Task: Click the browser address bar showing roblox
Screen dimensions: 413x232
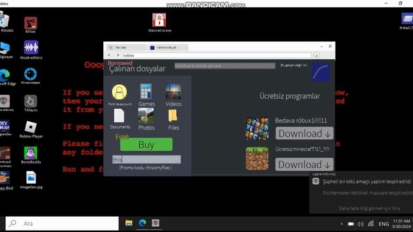Action: tap(217, 55)
